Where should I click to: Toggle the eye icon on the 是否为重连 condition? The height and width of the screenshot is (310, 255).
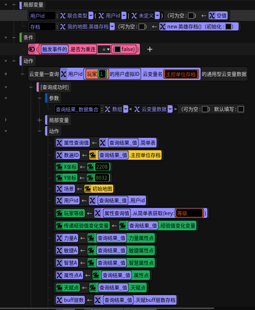[x=32, y=49]
